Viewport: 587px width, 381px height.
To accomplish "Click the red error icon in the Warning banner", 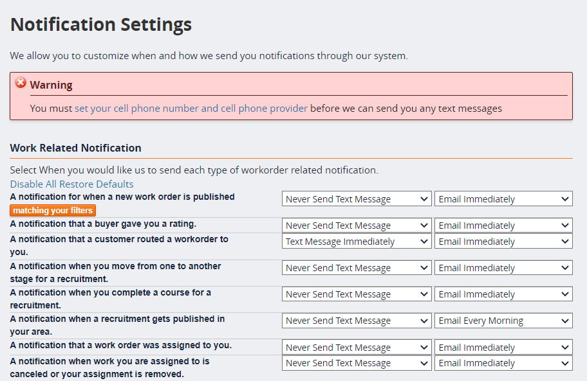I will [21, 82].
